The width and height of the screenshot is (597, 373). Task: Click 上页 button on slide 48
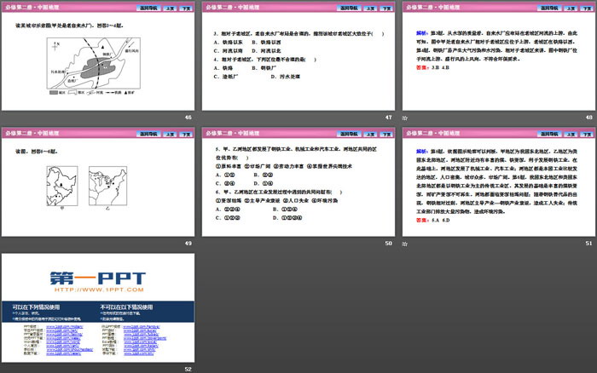[571, 9]
